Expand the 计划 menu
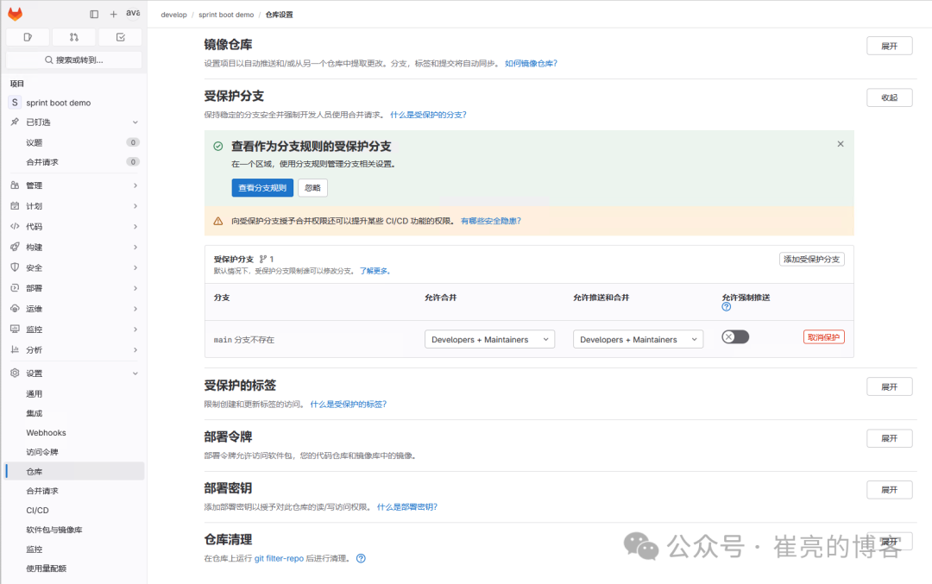Image resolution: width=932 pixels, height=584 pixels. point(73,206)
